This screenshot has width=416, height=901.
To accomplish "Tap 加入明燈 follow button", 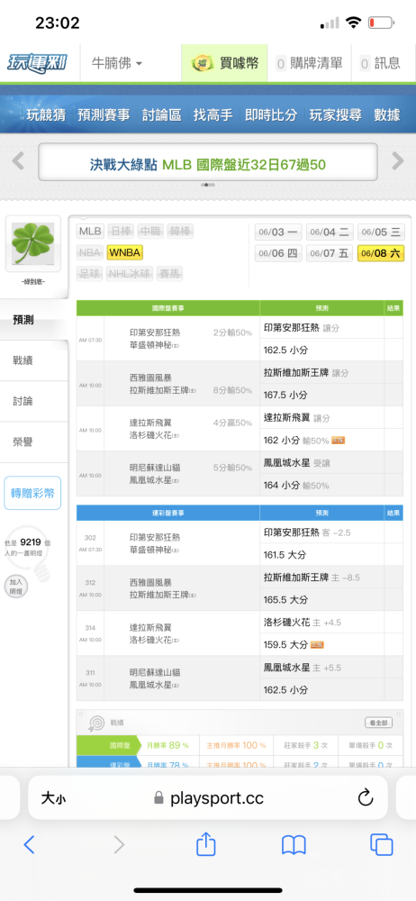I will click(15, 587).
